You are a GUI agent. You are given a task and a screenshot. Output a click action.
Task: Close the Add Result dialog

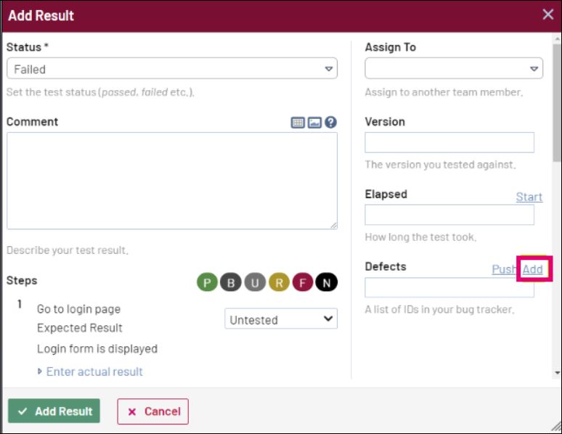click(548, 15)
